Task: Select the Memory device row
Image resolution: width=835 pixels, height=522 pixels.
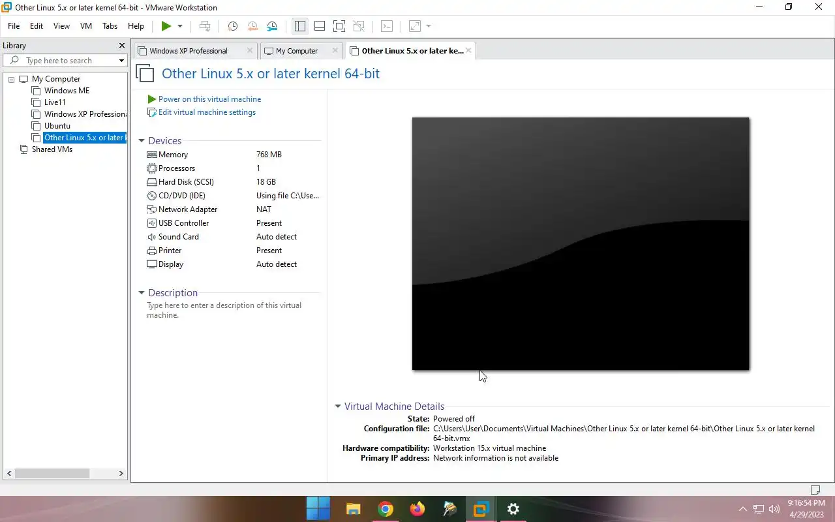Action: click(234, 155)
